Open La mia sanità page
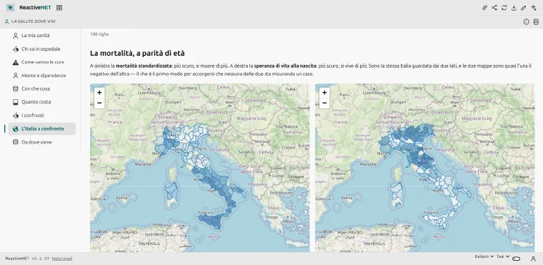 tap(42, 35)
